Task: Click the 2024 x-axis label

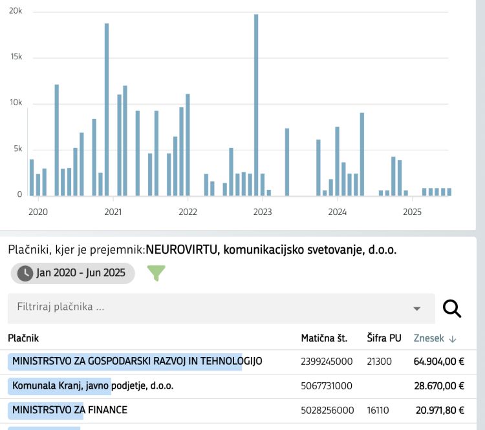Action: pos(337,212)
